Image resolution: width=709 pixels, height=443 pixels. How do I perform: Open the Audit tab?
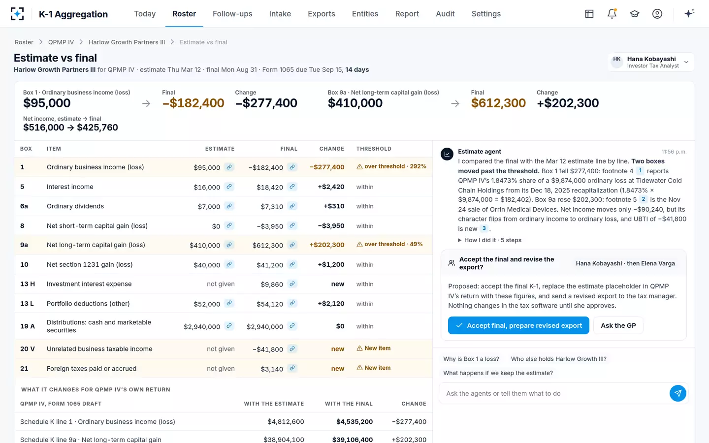pyautogui.click(x=445, y=14)
